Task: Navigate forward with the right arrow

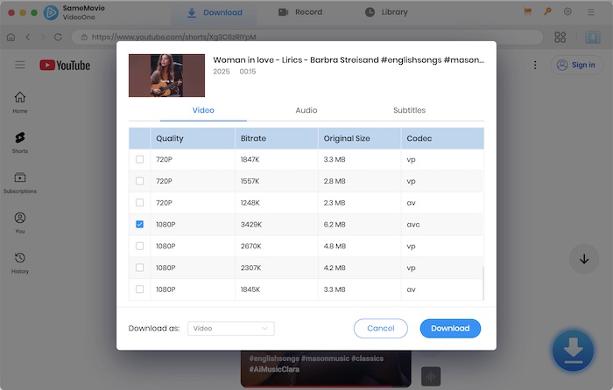Action: (x=43, y=37)
